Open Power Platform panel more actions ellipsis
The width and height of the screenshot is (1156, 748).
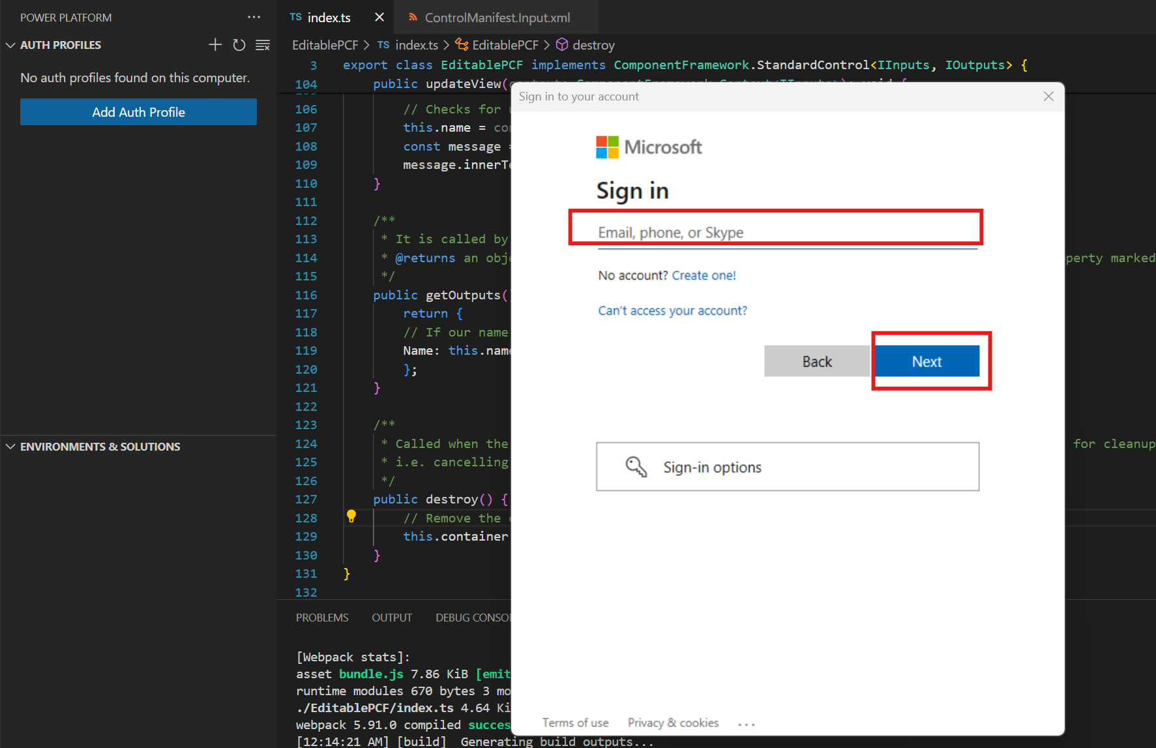point(254,17)
